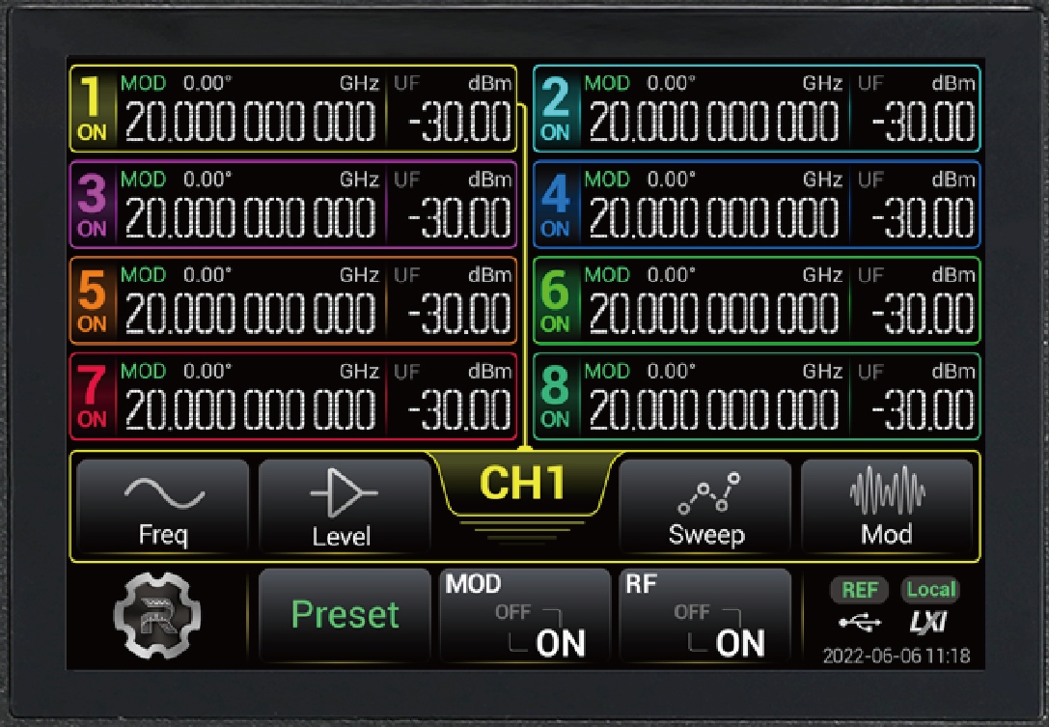The height and width of the screenshot is (727, 1049).
Task: Select channel 5 frequency value
Action: (x=250, y=313)
